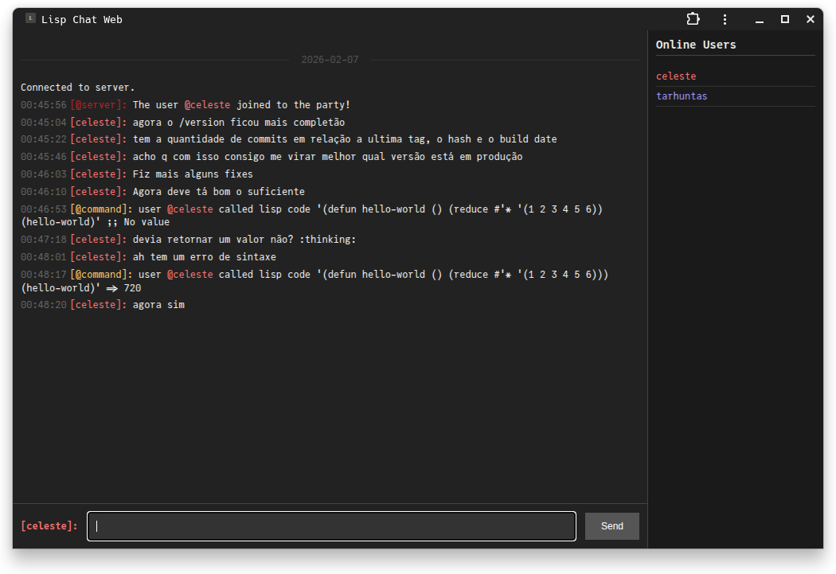
Task: Click the Lisp Chat Web app icon
Action: click(x=30, y=18)
